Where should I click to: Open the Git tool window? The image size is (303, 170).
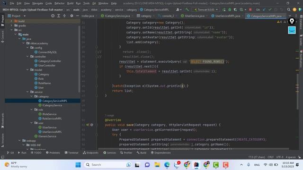click(10, 153)
